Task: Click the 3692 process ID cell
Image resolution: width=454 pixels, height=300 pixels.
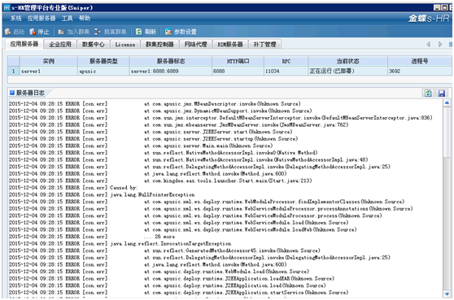Action: click(420, 72)
